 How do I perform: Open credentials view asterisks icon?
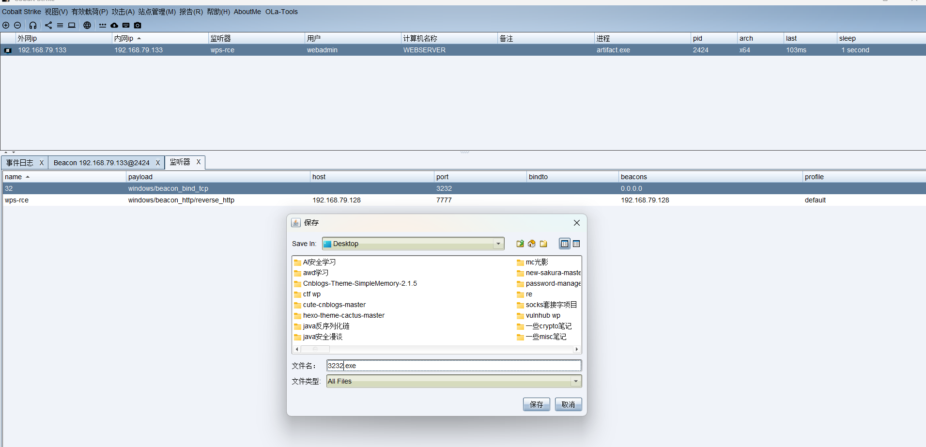click(103, 25)
